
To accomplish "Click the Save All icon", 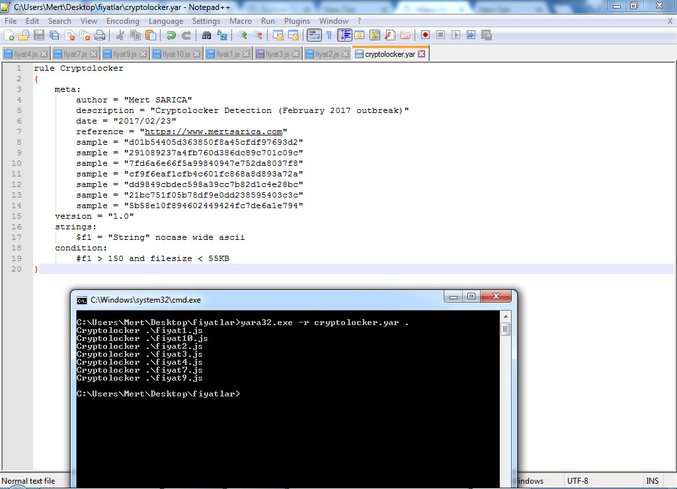I will pos(54,36).
